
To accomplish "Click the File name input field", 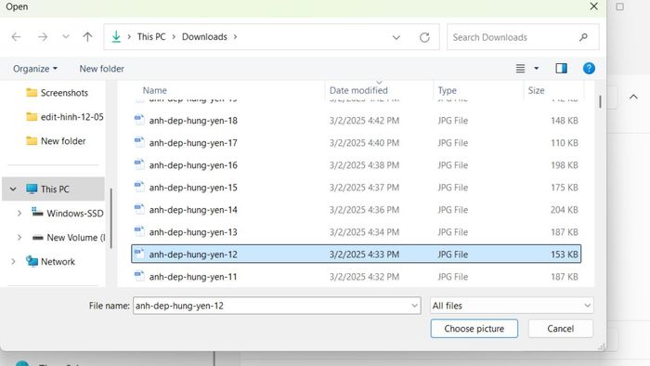I will click(x=277, y=306).
